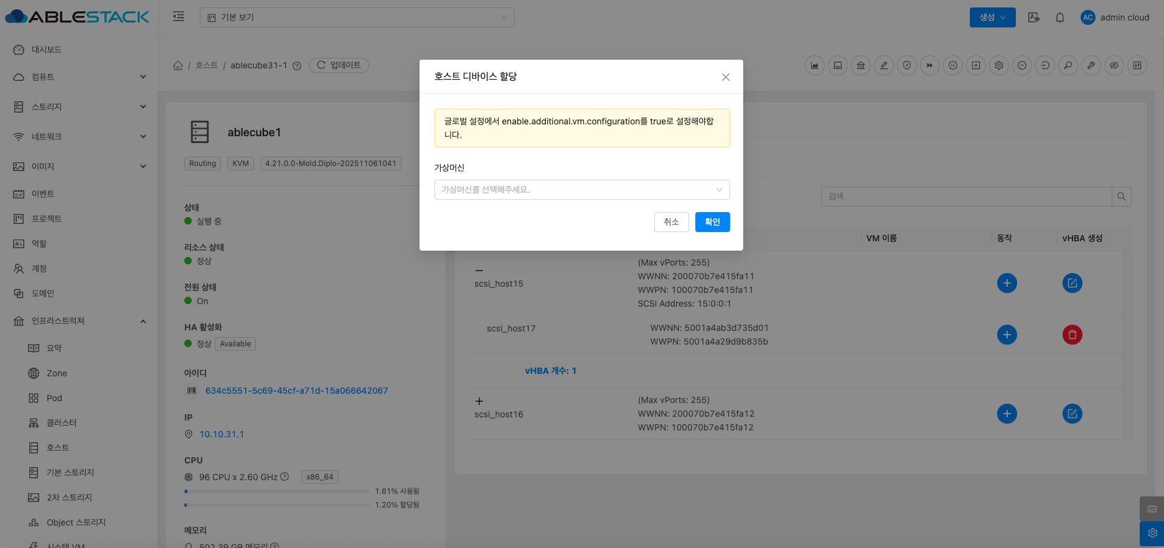Click the red delete icon for scsi_host17
The height and width of the screenshot is (548, 1164).
click(1072, 335)
